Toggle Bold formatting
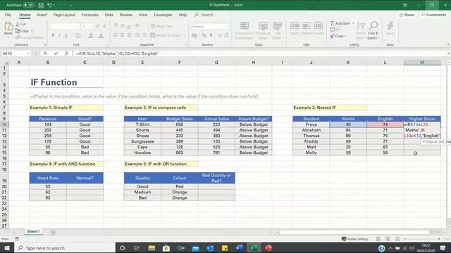Image resolution: width=451 pixels, height=253 pixels. 53,36
